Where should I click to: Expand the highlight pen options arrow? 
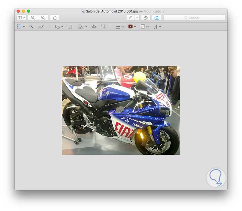tap(137, 18)
